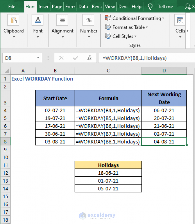Image resolution: width=195 pixels, height=224 pixels.
Task: Select result cell 20-07-21
Action: (x=164, y=118)
